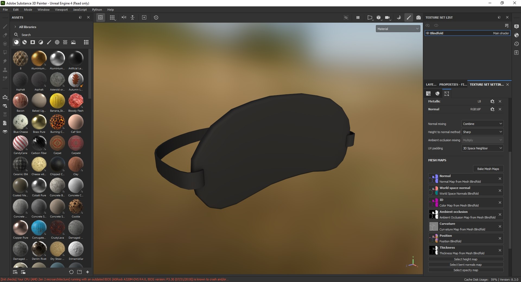Open the Material viewport mode dropdown

tap(398, 29)
